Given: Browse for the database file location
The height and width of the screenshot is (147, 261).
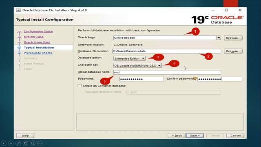Looking at the screenshot, I should click(x=233, y=51).
